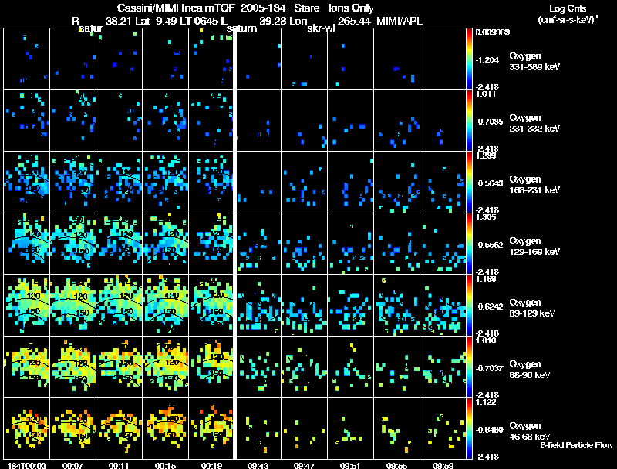This screenshot has height=469, width=617.
Task: Click the 'MIMI/APL' header text
Action: 400,22
